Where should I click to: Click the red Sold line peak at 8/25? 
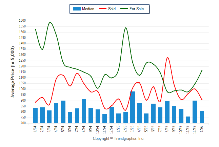coord(167,58)
